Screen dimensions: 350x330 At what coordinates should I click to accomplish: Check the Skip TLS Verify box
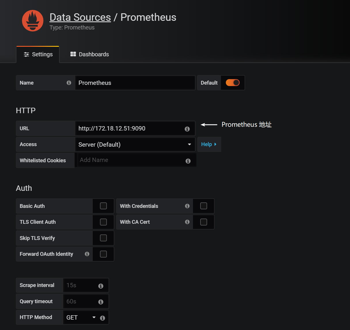click(x=103, y=238)
